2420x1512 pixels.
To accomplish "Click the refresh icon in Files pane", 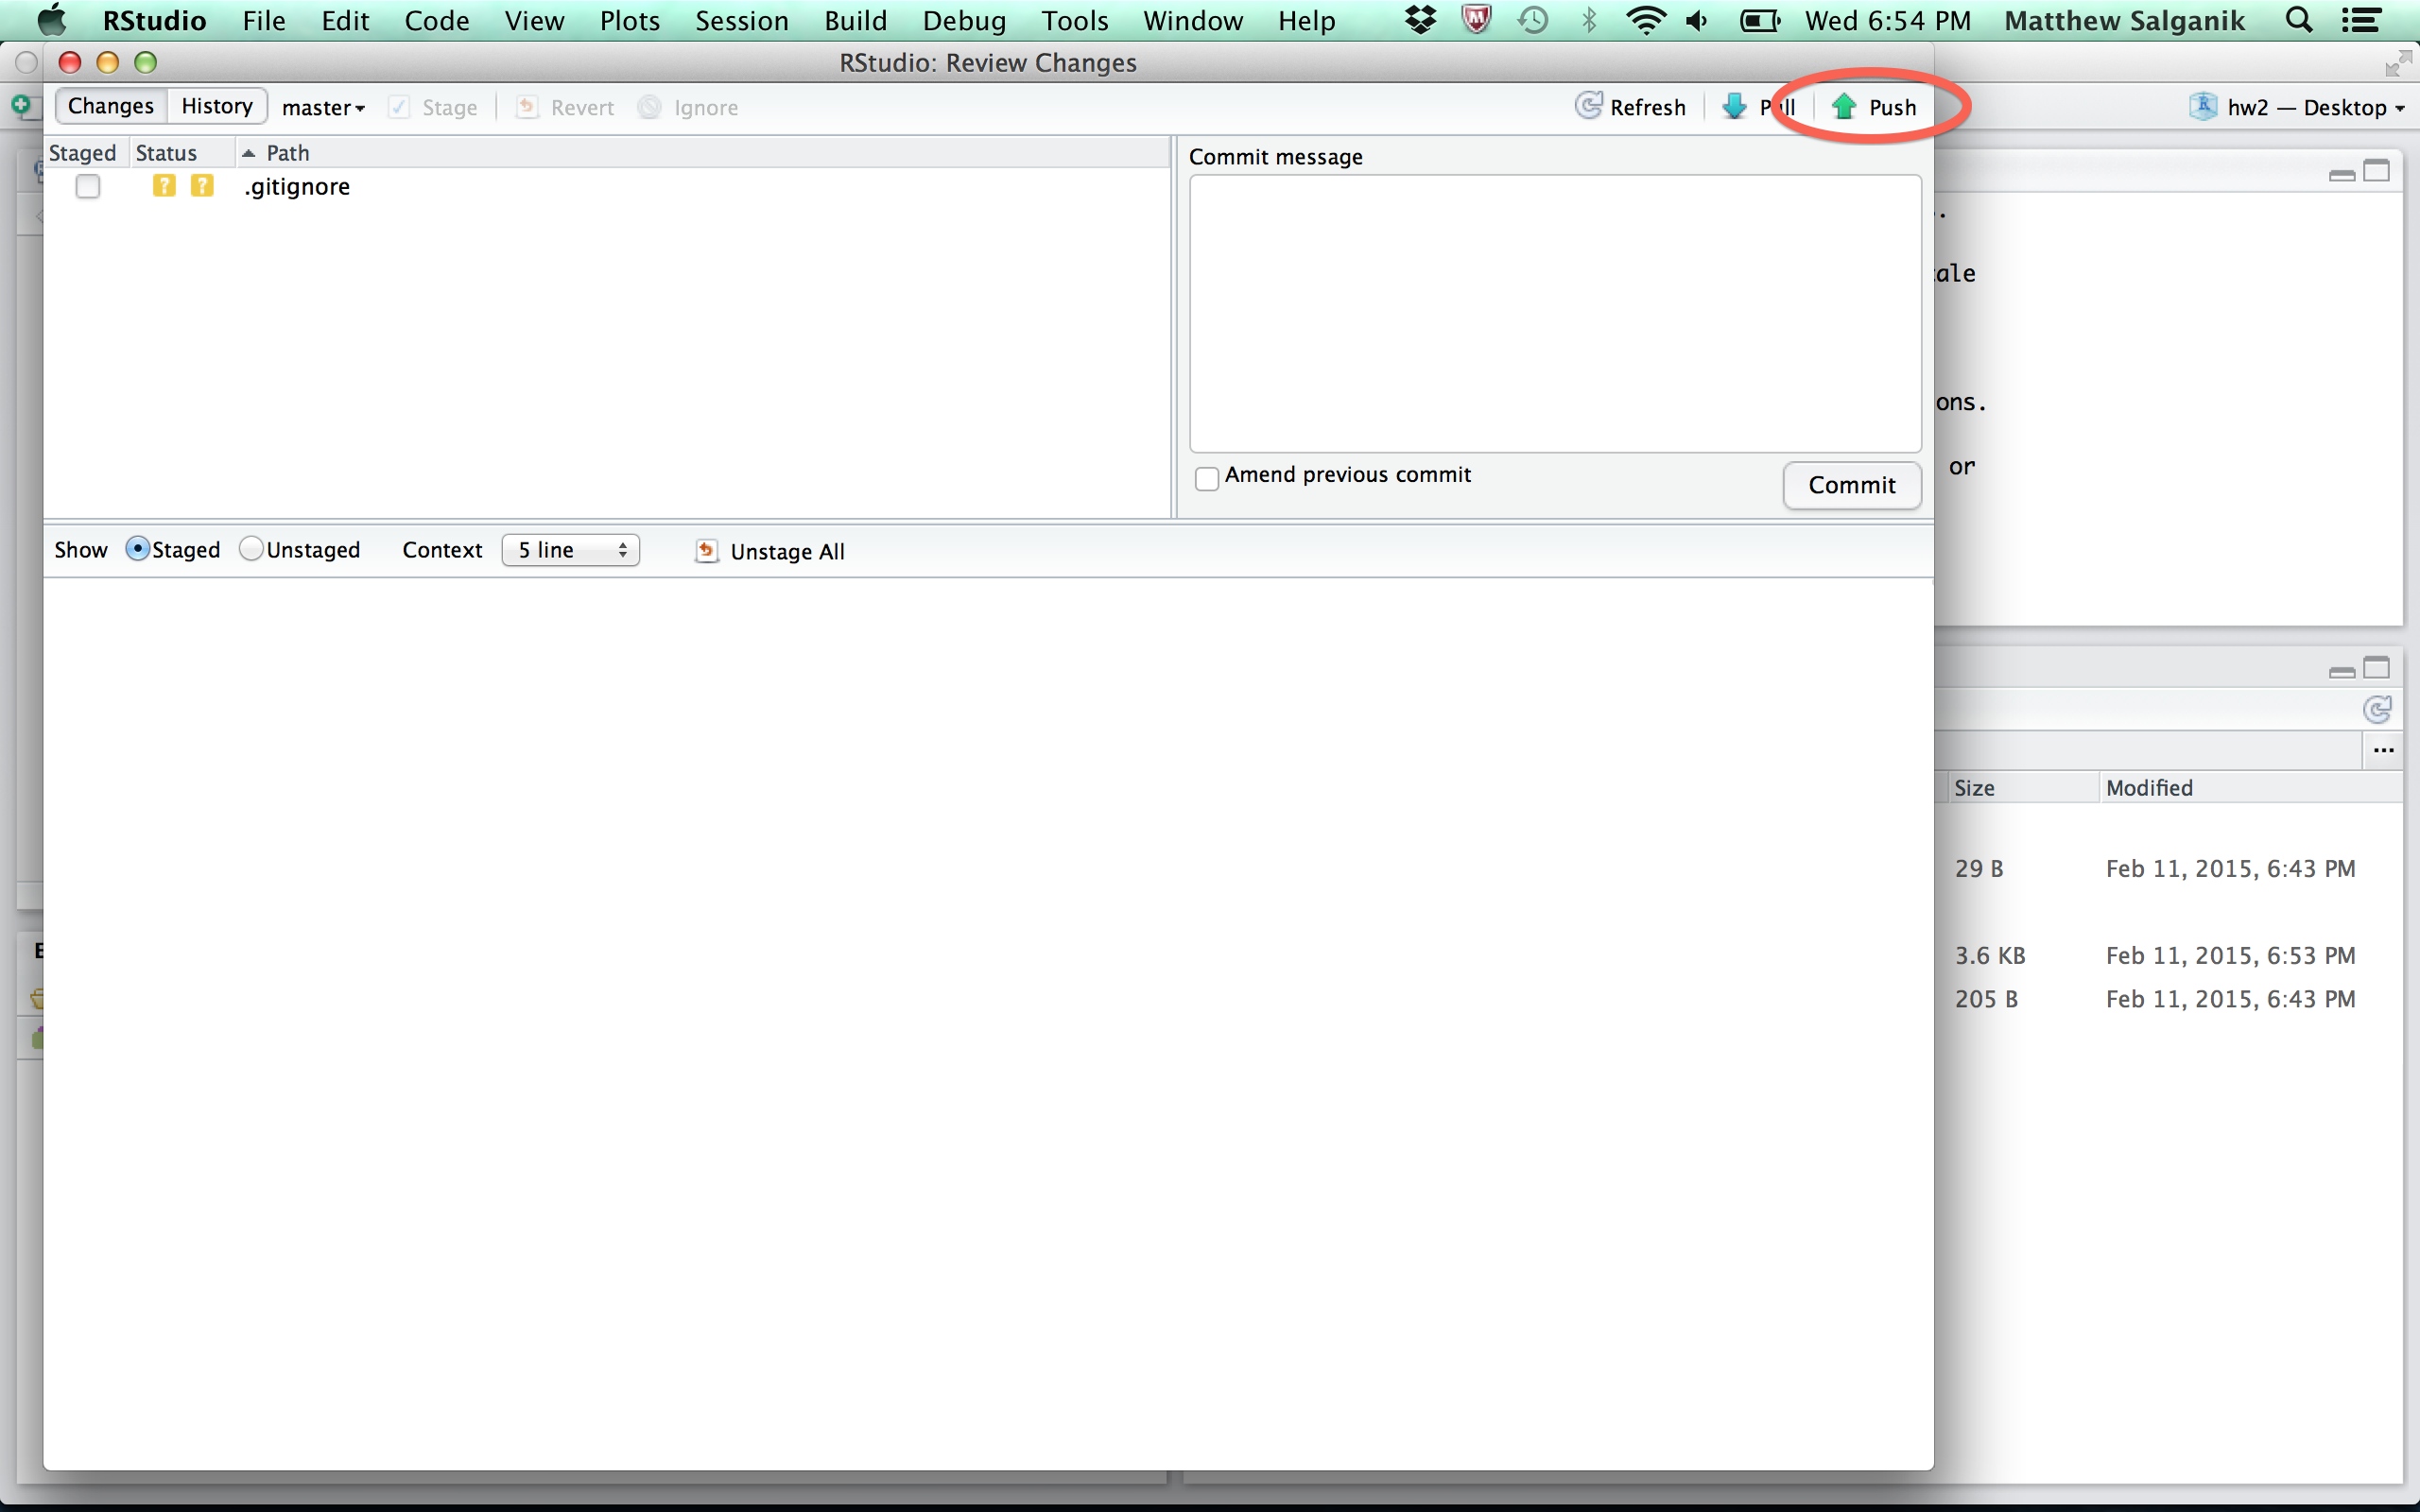I will pos(2377,710).
